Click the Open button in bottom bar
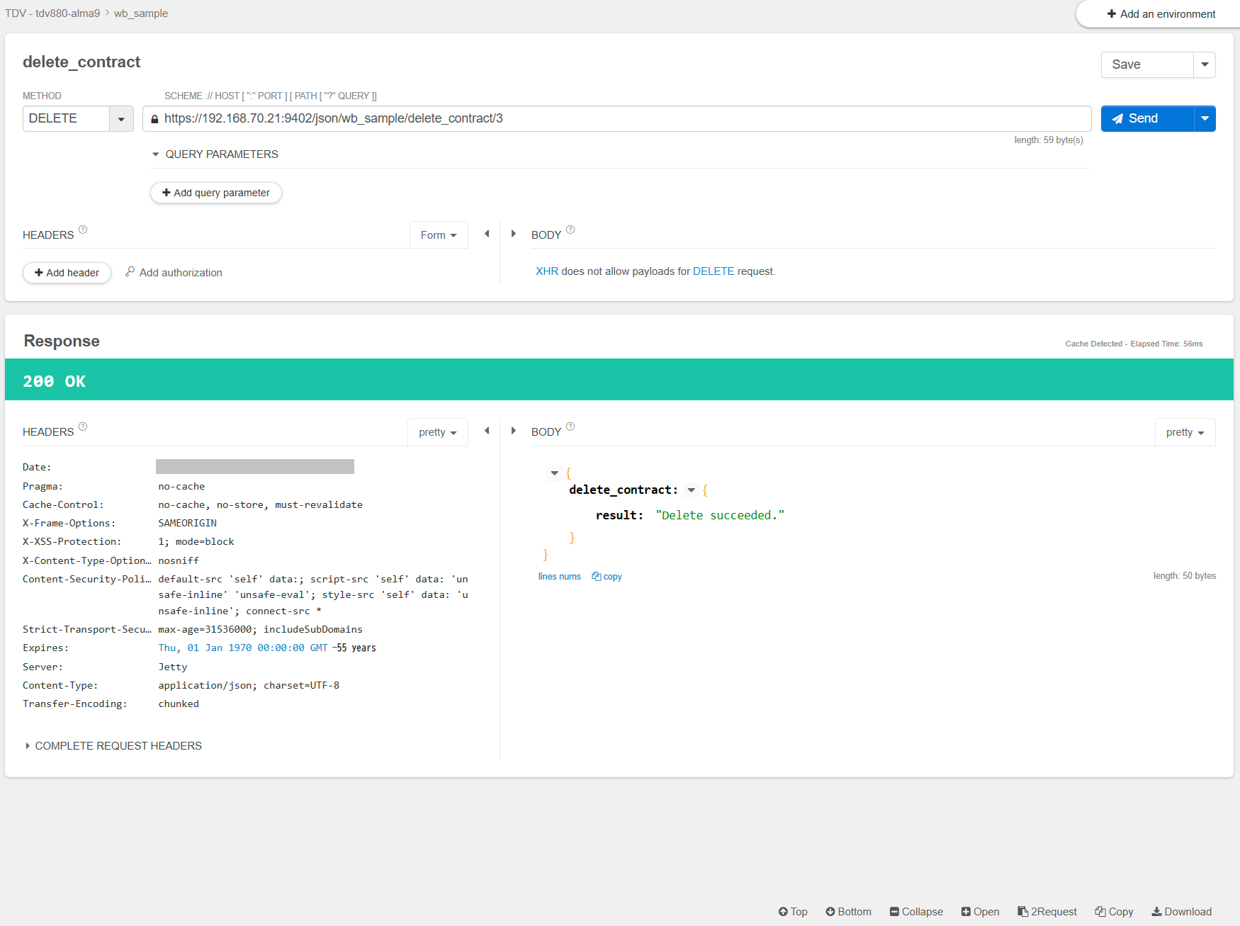Image resolution: width=1240 pixels, height=926 pixels. 981,912
